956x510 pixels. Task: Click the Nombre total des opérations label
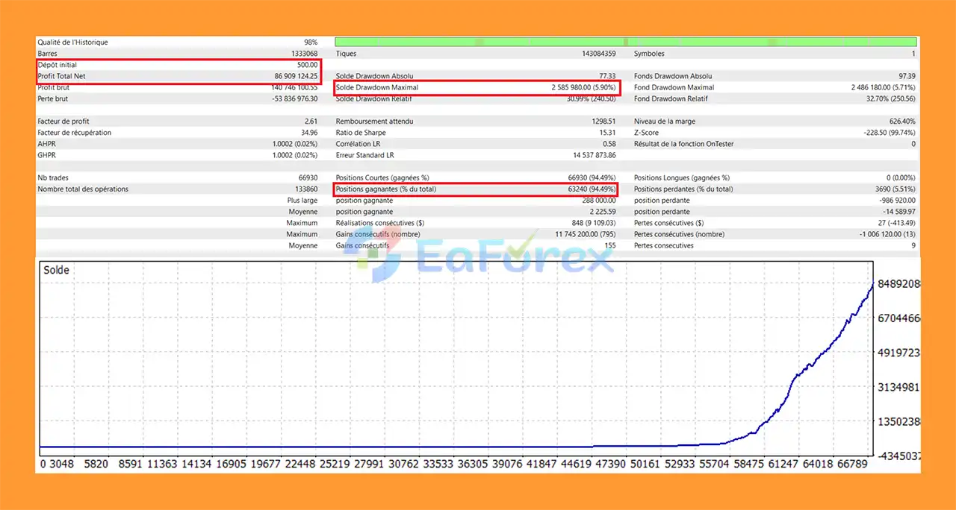pyautogui.click(x=83, y=189)
